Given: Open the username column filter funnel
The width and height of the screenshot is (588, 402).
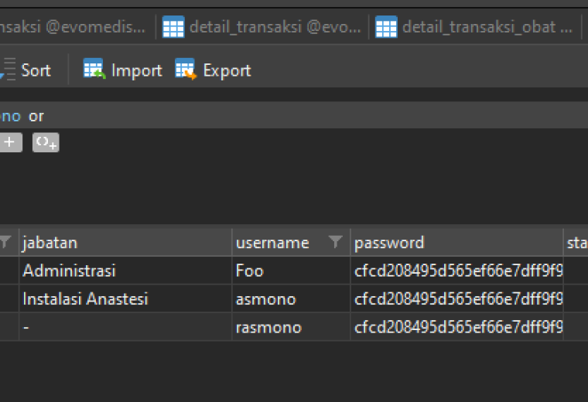Looking at the screenshot, I should [335, 242].
